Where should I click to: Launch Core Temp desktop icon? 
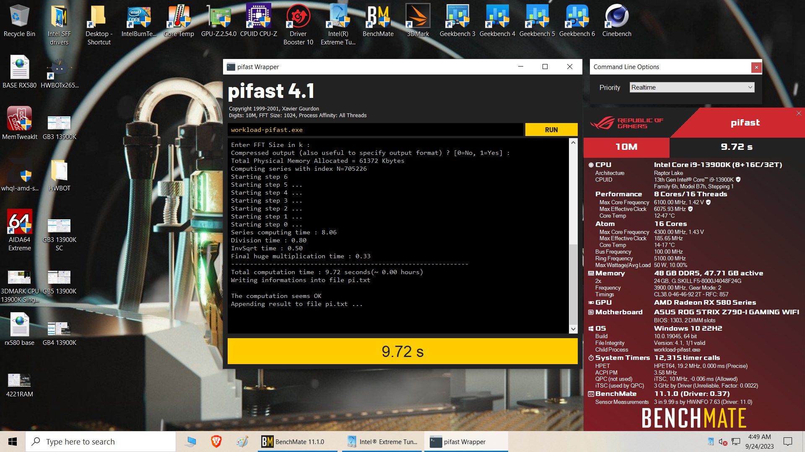pyautogui.click(x=179, y=21)
